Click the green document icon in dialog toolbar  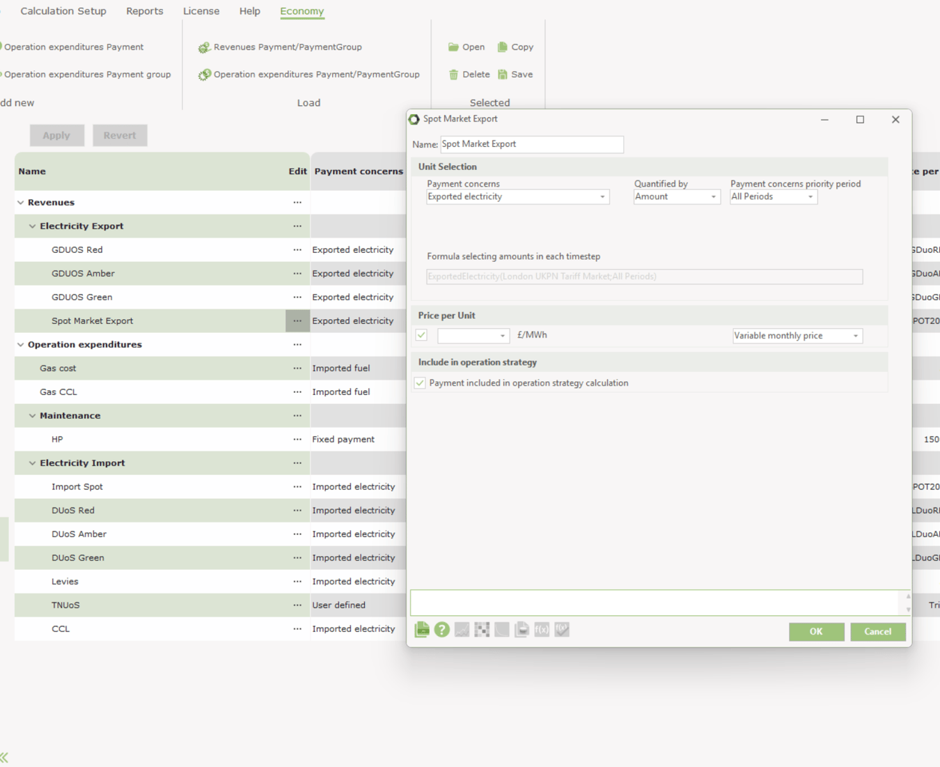coord(422,630)
